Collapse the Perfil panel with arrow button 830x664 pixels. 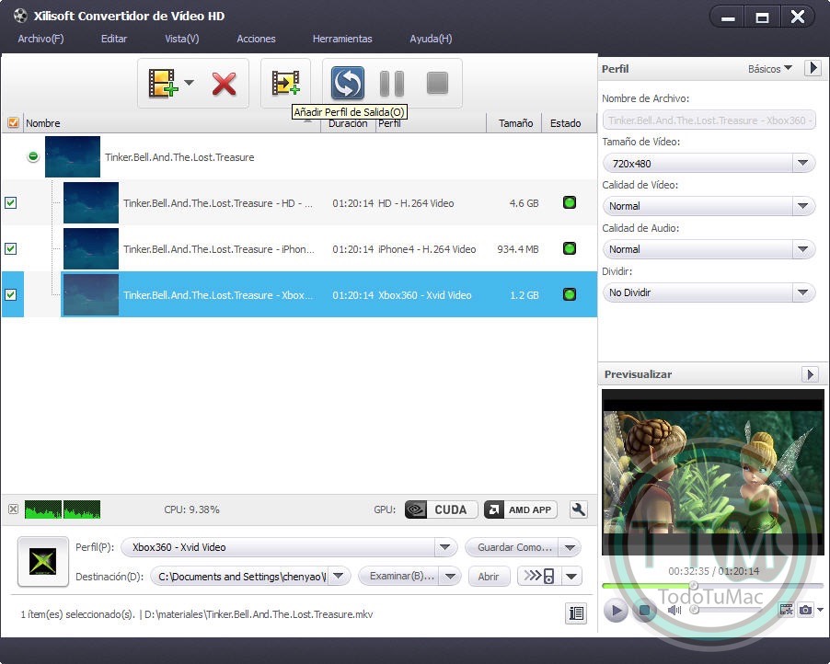point(813,68)
